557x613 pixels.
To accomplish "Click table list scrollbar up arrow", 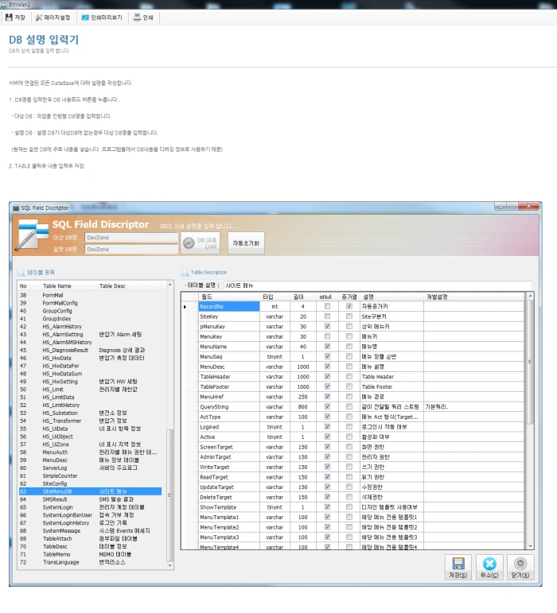I will click(x=169, y=285).
